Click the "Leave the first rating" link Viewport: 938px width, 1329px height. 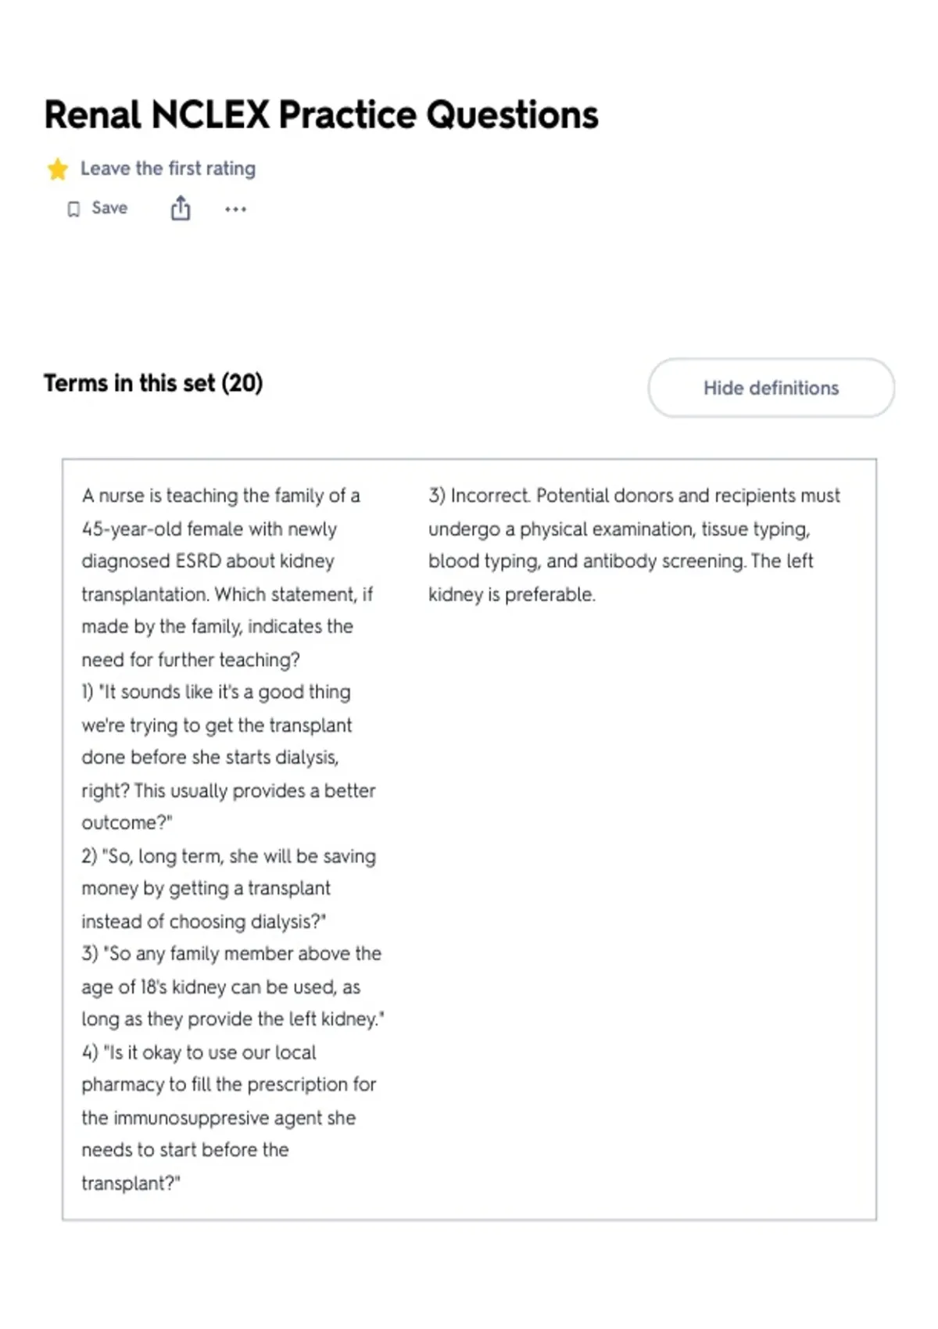click(x=168, y=168)
